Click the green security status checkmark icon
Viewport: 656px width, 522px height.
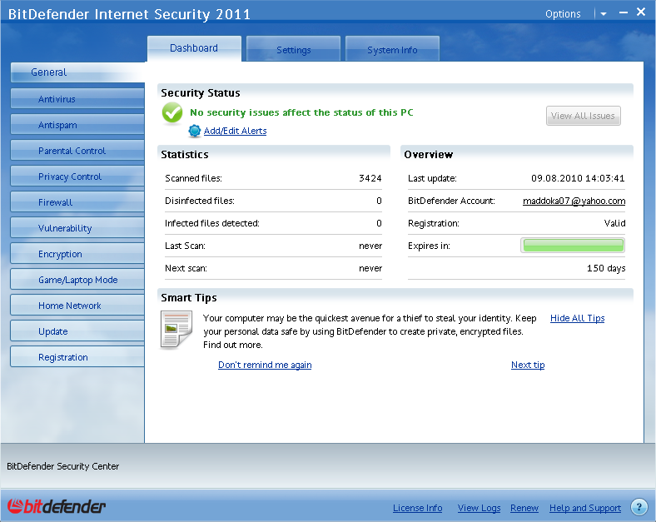point(172,113)
